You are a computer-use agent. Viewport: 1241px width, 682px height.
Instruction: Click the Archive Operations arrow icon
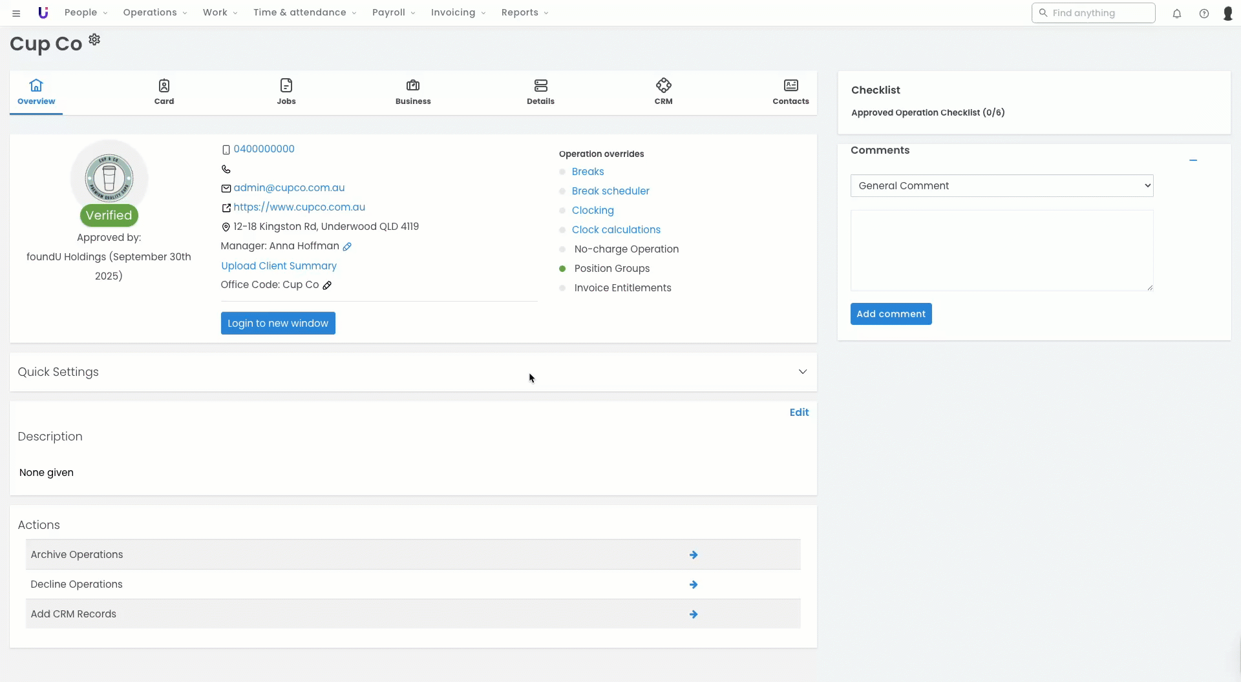click(694, 555)
